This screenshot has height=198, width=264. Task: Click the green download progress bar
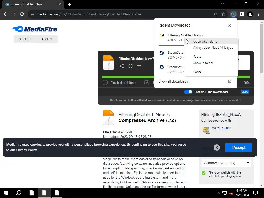pos(128,77)
